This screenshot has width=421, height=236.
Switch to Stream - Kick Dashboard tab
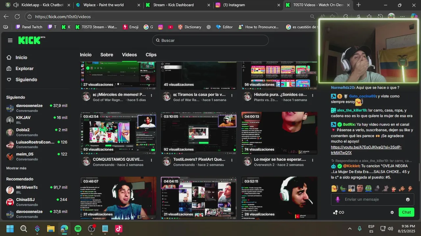click(178, 5)
